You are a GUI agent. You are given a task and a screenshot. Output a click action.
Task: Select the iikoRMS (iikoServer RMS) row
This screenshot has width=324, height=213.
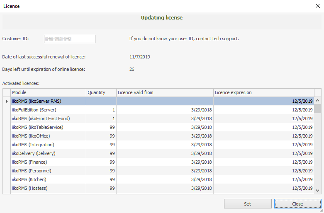click(48, 101)
